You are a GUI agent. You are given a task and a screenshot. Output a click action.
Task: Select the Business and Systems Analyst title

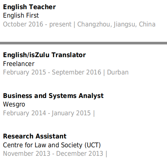tap(53, 96)
